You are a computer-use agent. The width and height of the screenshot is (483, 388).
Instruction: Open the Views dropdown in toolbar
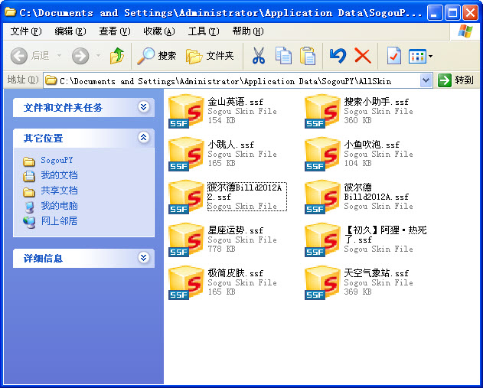click(x=420, y=56)
